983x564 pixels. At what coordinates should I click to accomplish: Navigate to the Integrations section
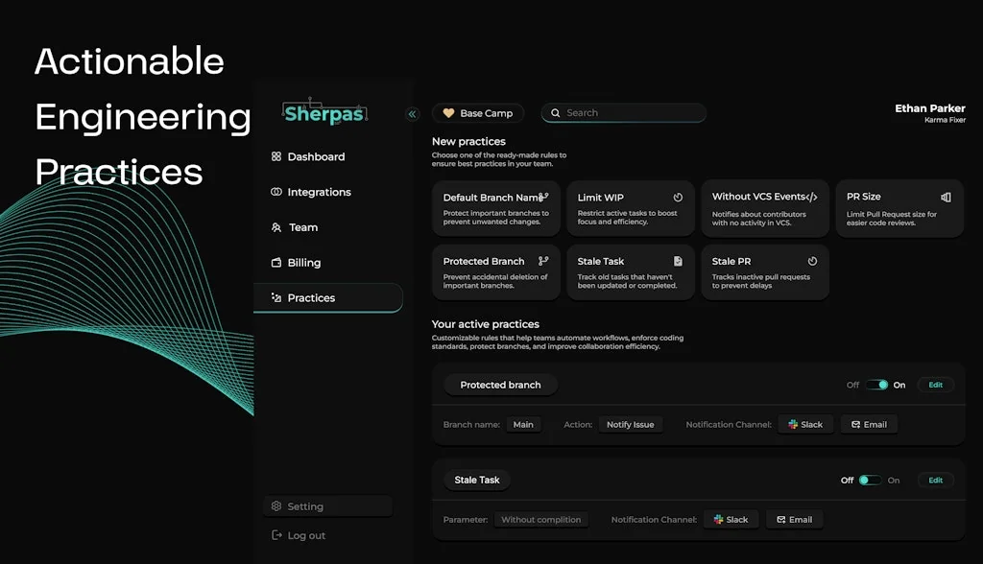coord(320,192)
